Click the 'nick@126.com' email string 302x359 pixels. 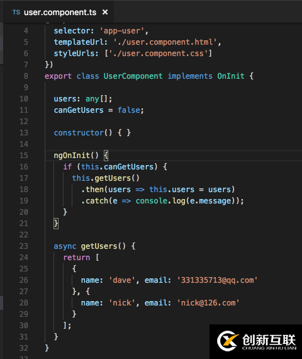click(208, 303)
